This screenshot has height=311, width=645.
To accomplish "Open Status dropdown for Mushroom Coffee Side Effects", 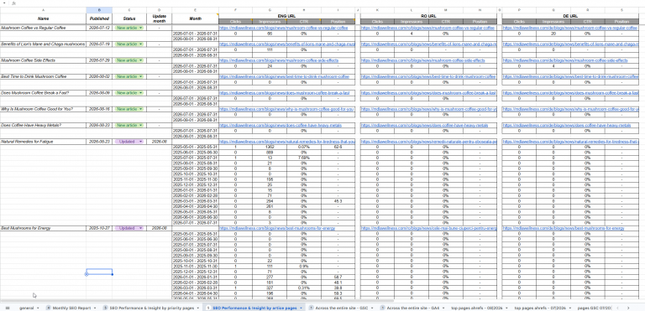I will (x=141, y=60).
